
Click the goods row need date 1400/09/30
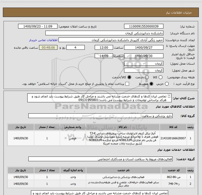[21, 138]
